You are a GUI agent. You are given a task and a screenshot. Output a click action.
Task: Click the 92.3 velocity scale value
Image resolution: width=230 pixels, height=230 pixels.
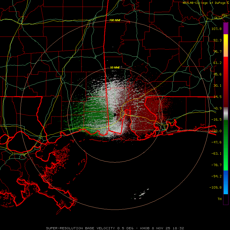click(217, 40)
